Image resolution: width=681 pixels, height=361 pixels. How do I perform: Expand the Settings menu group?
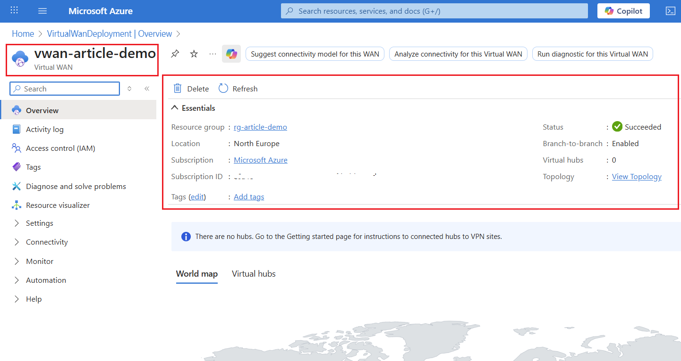click(17, 223)
